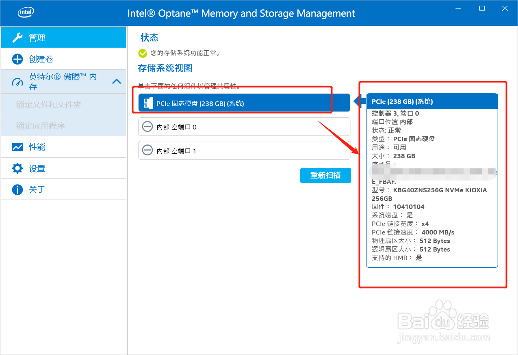Click the minus icon on 内部 空端口 0
The width and height of the screenshot is (518, 355).
[x=147, y=127]
